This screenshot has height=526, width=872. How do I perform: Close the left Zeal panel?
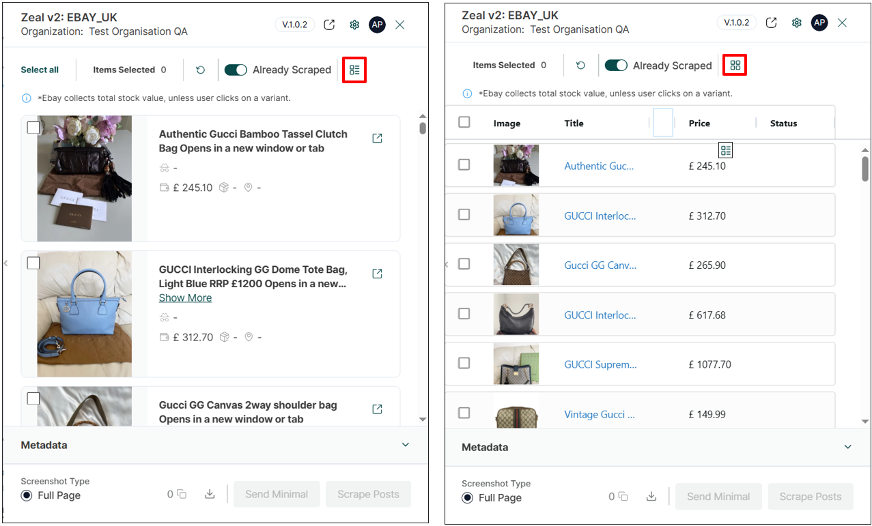tap(400, 25)
